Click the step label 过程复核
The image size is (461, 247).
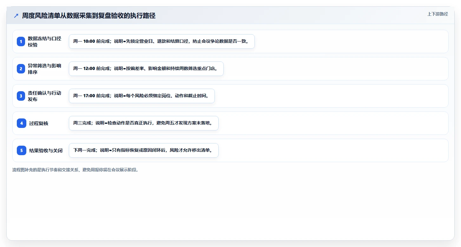pos(39,123)
